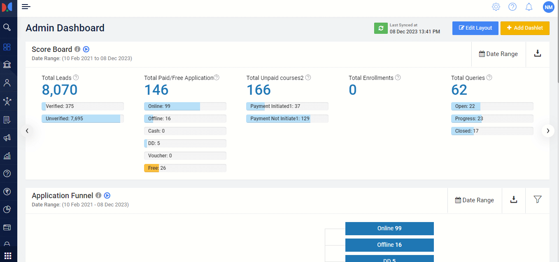Click the Edit Layout button
Screen dimensions: 559x262
475,28
